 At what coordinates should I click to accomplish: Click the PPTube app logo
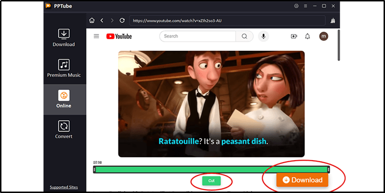click(48, 6)
